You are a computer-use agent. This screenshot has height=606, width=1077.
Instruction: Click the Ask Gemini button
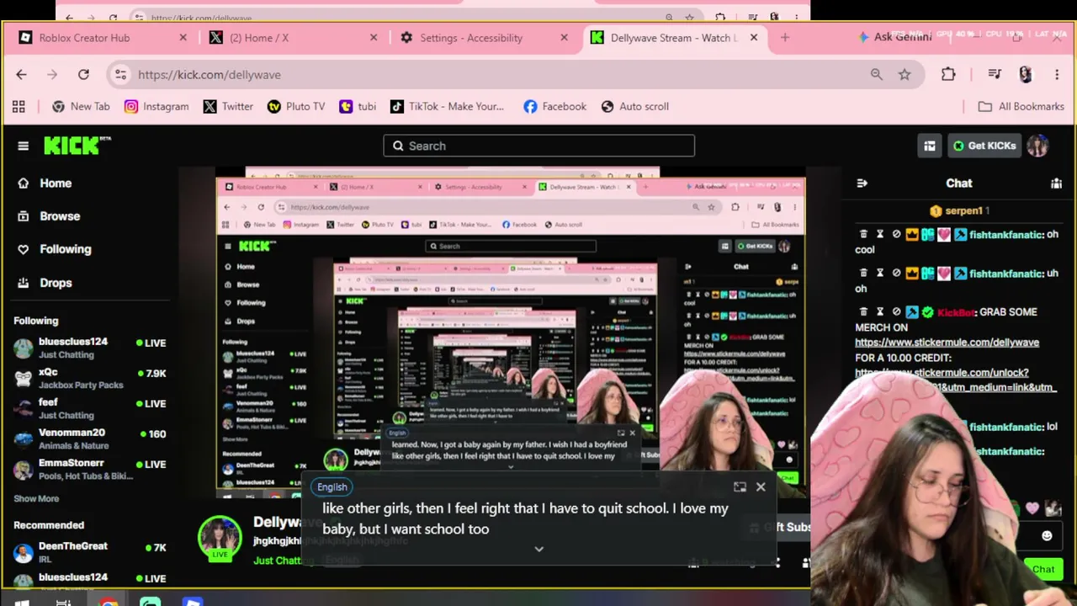(x=895, y=37)
